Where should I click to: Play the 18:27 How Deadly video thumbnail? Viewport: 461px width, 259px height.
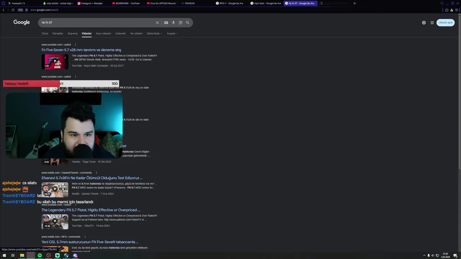pos(55,190)
